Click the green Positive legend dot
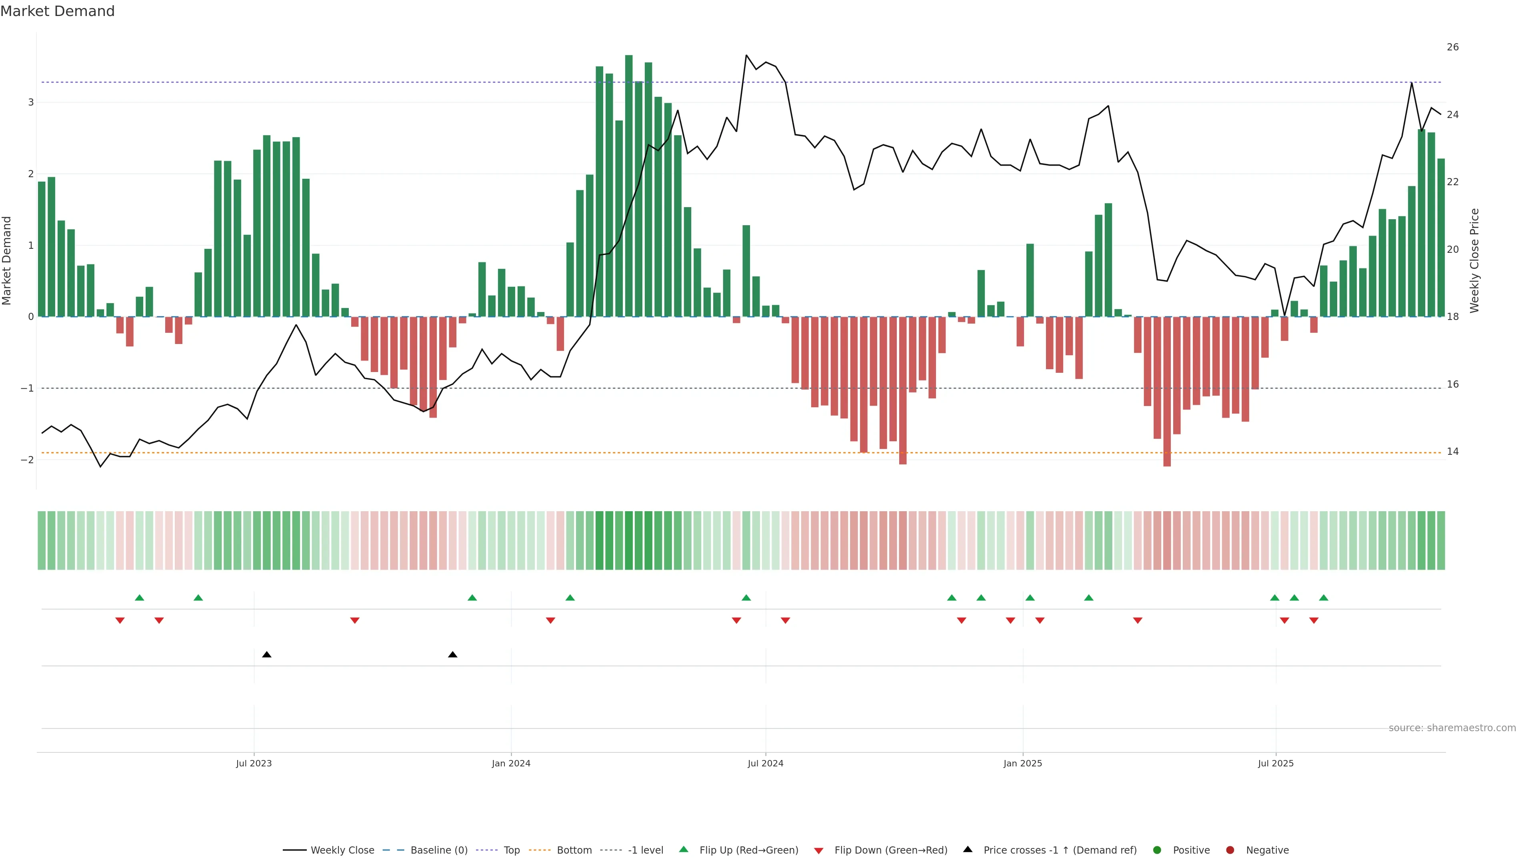 tap(1157, 850)
